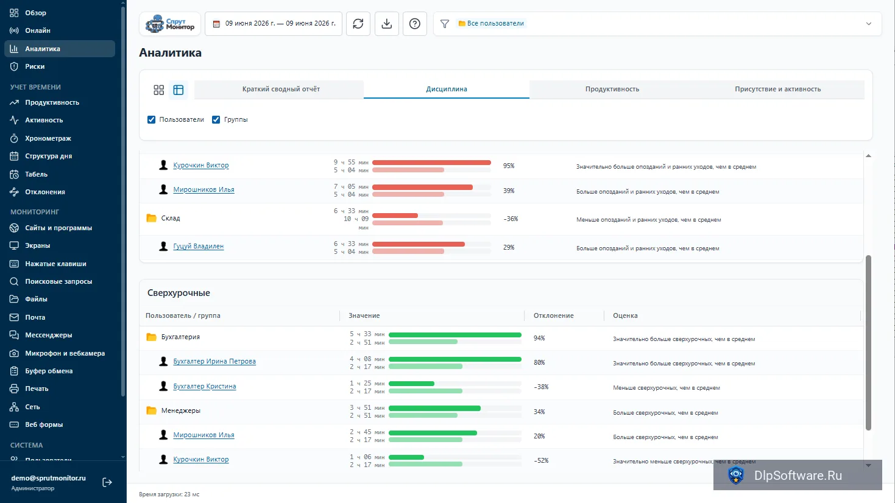895x503 pixels.
Task: Click the logout icon near demo account
Action: [x=107, y=482]
